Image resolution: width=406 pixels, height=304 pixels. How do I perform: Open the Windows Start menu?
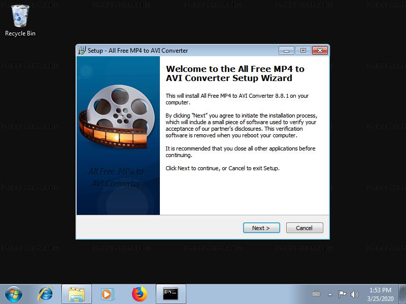coord(13,294)
